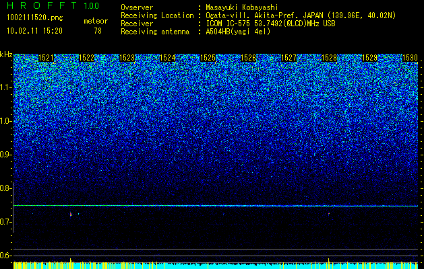Click the 0.9 frequency axis label
424x269 pixels.
coord(5,155)
